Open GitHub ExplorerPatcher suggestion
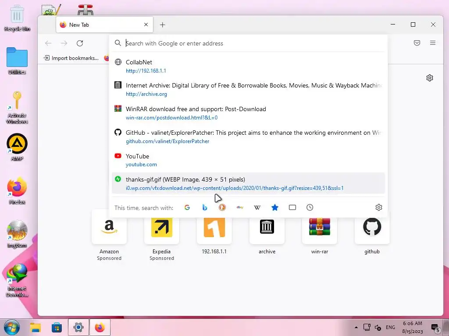This screenshot has width=449, height=336. [248, 137]
